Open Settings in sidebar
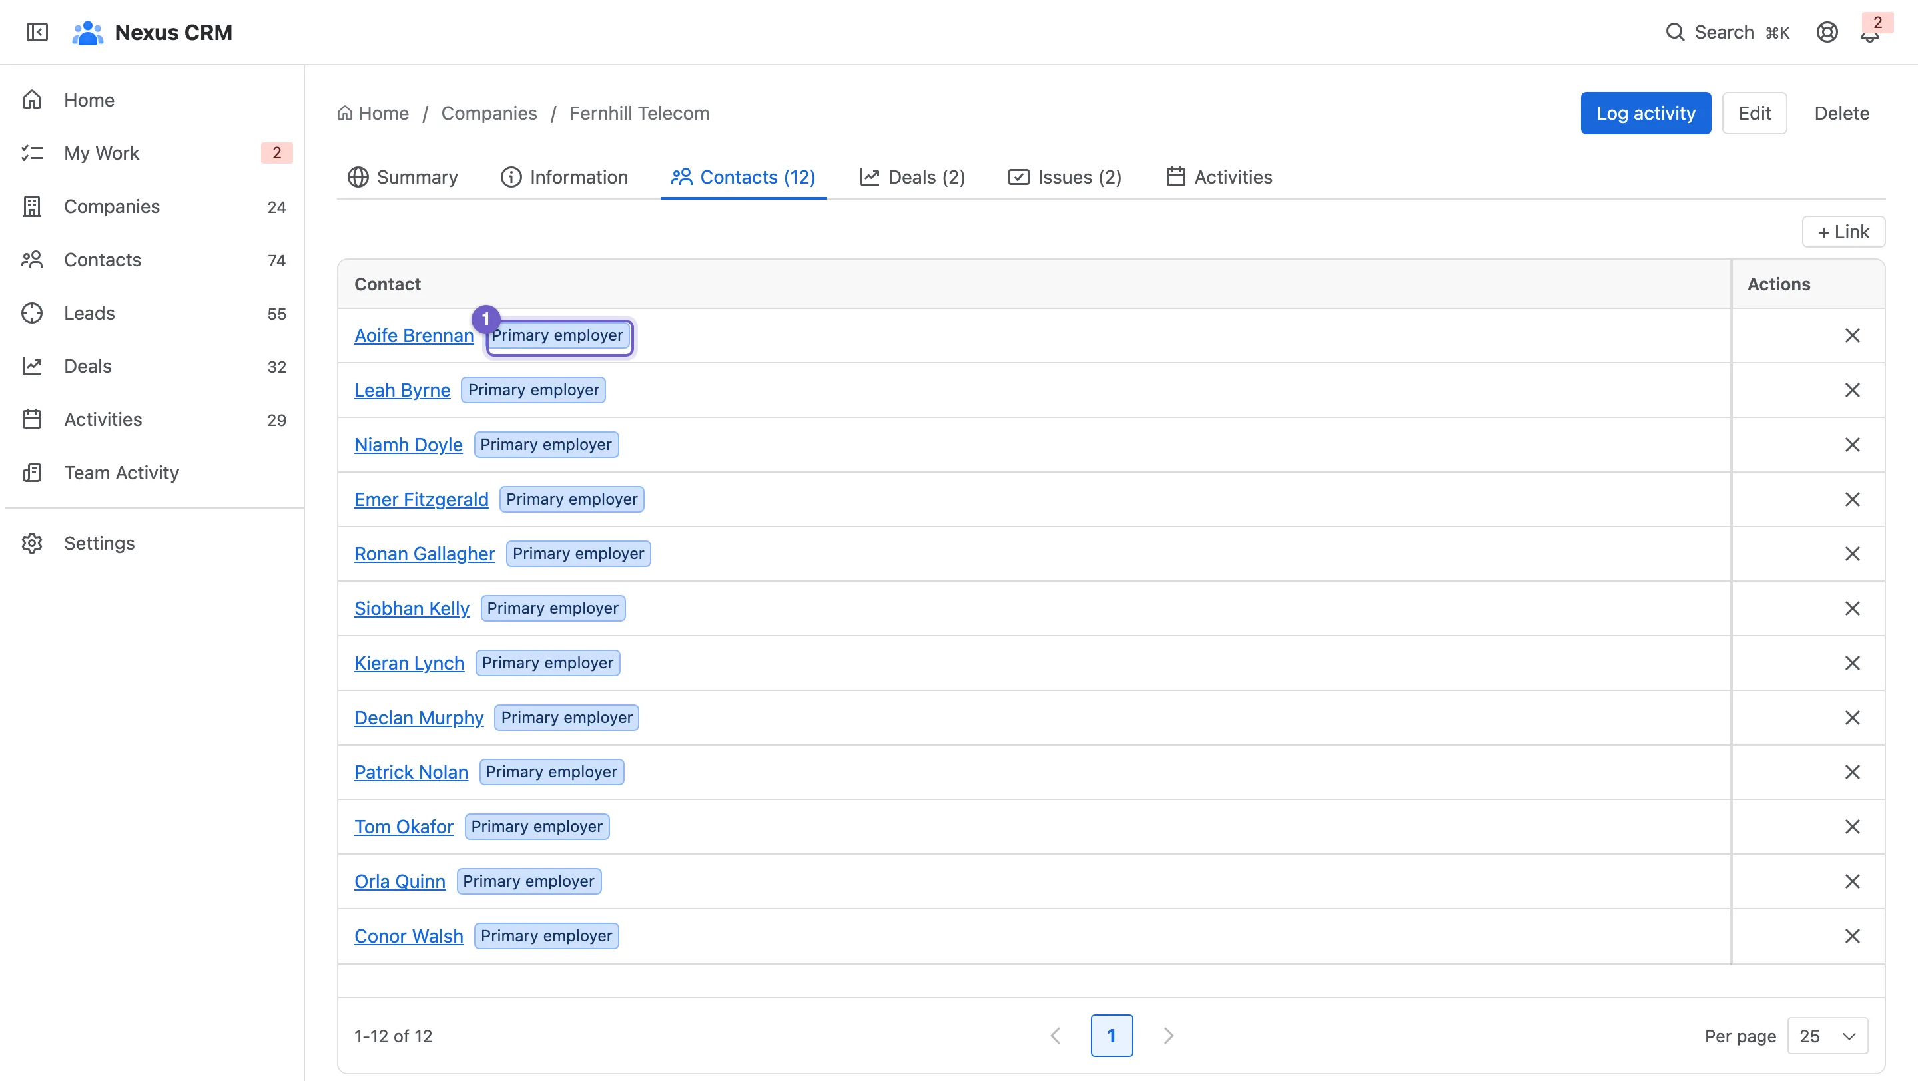This screenshot has height=1081, width=1918. point(155,543)
